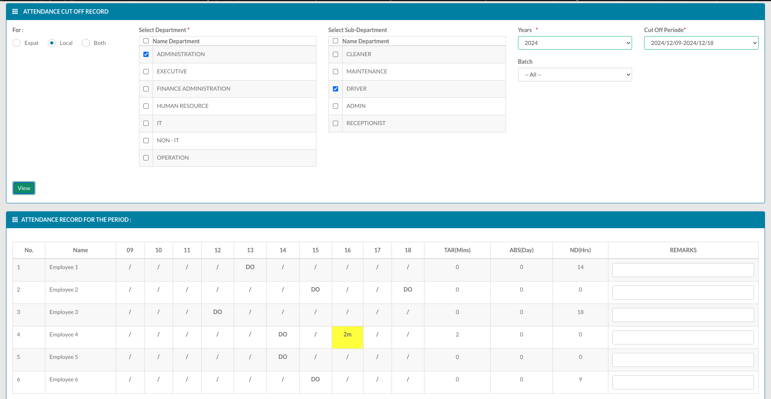Uncheck the ADMINISTRATION department checkbox
The image size is (771, 399).
(x=146, y=54)
